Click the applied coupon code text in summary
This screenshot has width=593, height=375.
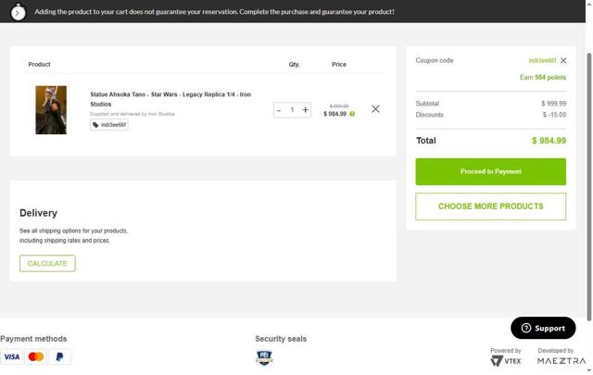coord(542,60)
